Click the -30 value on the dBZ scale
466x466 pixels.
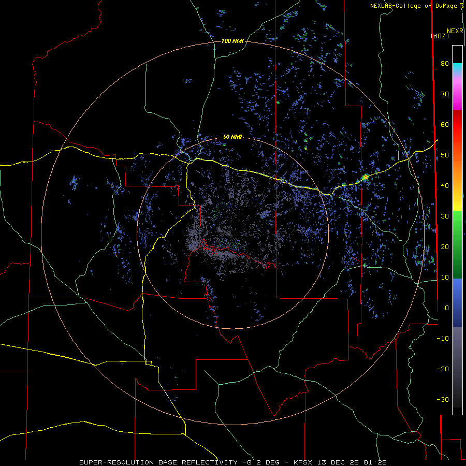click(443, 400)
